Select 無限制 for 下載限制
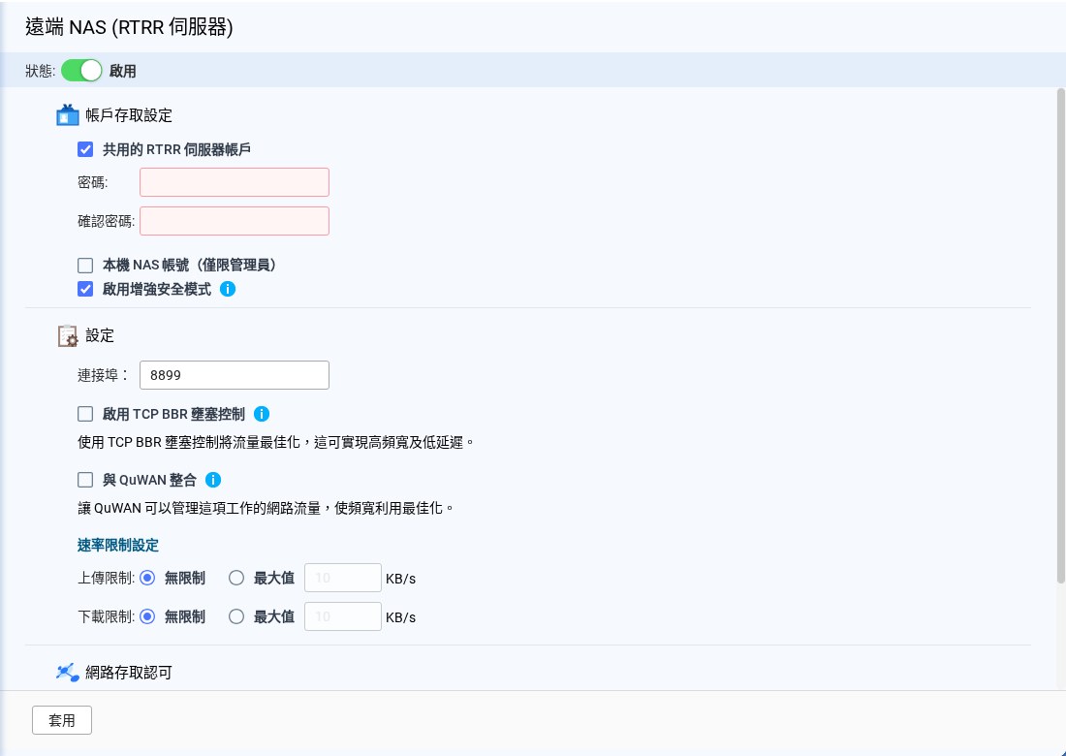1066x756 pixels. pyautogui.click(x=147, y=616)
